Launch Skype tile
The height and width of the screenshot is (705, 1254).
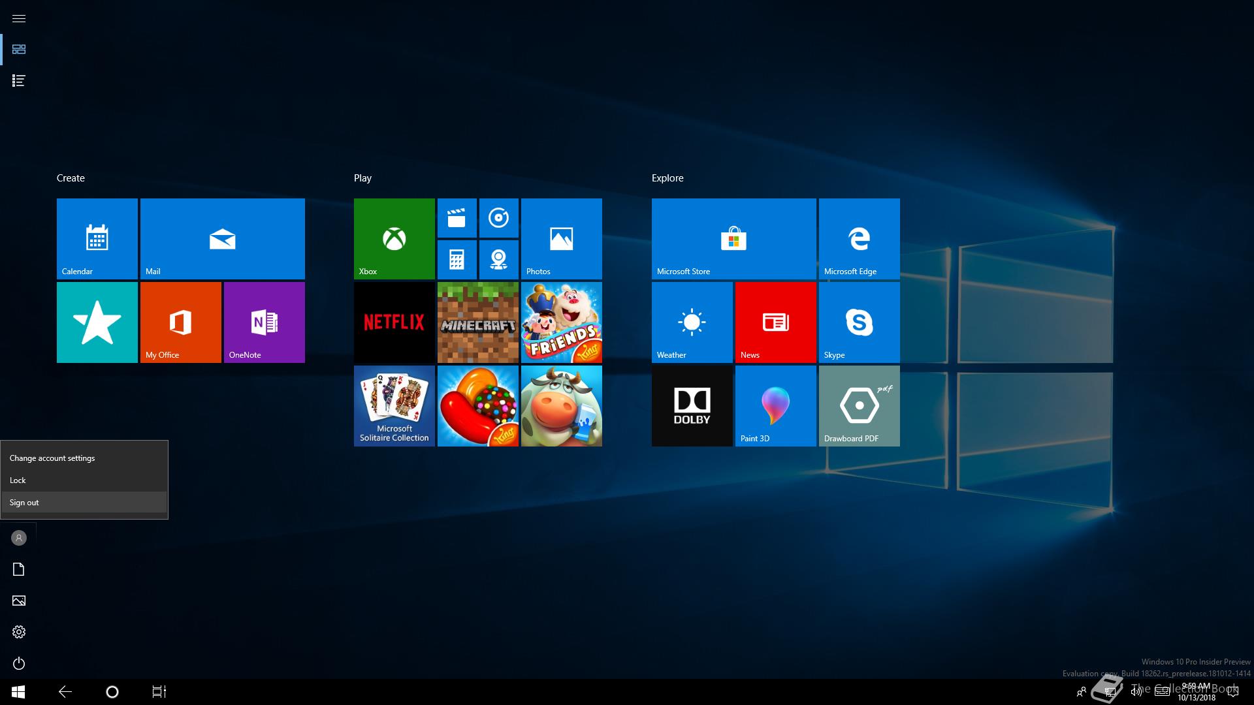coord(860,322)
